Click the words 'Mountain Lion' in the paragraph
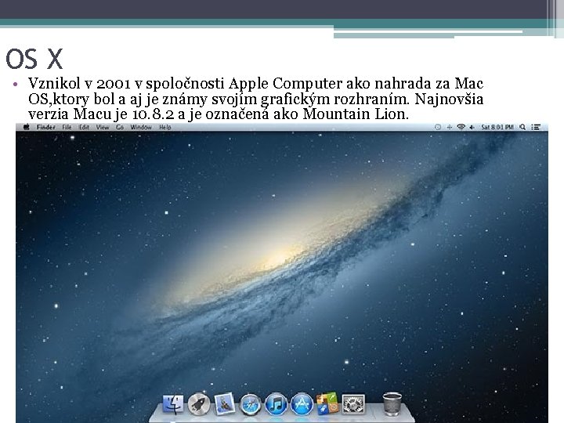The height and width of the screenshot is (423, 564). 356,114
